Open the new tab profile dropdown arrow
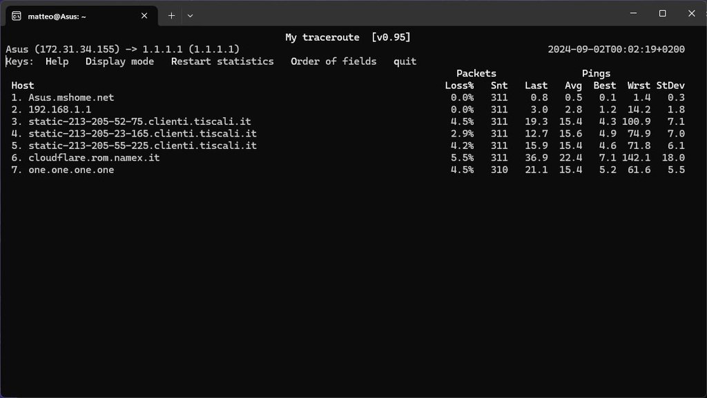 coord(191,16)
